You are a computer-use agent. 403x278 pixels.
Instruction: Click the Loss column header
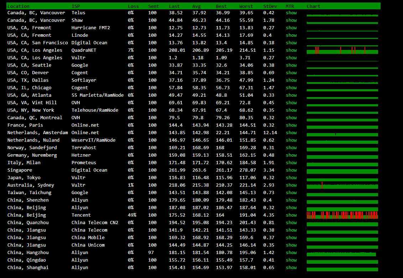133,6
